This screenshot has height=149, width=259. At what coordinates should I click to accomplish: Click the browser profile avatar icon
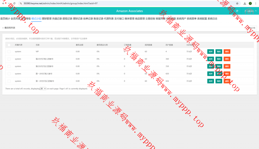pos(250,4)
